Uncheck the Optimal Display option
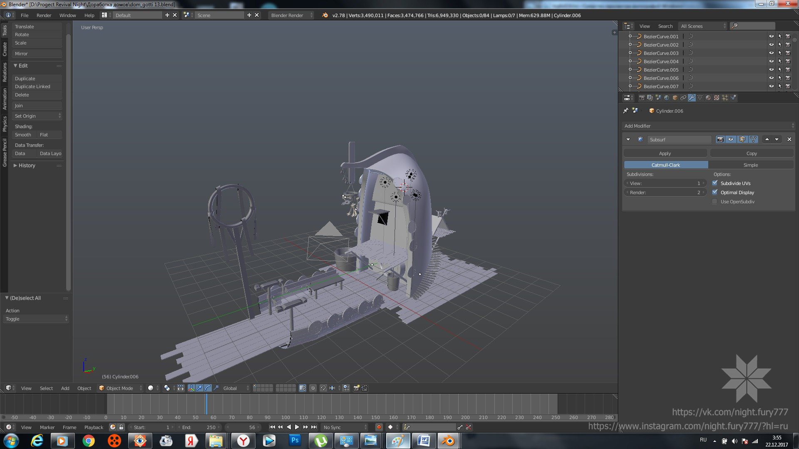The image size is (799, 449). coord(715,192)
